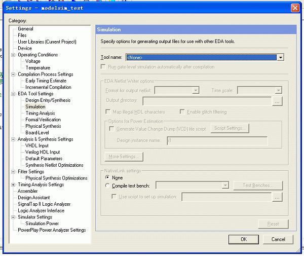Select Simulation under EDA Tool Settings
304x256 pixels.
point(35,106)
